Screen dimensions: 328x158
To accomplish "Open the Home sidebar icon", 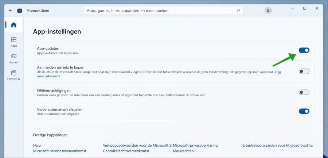I will point(13,25).
